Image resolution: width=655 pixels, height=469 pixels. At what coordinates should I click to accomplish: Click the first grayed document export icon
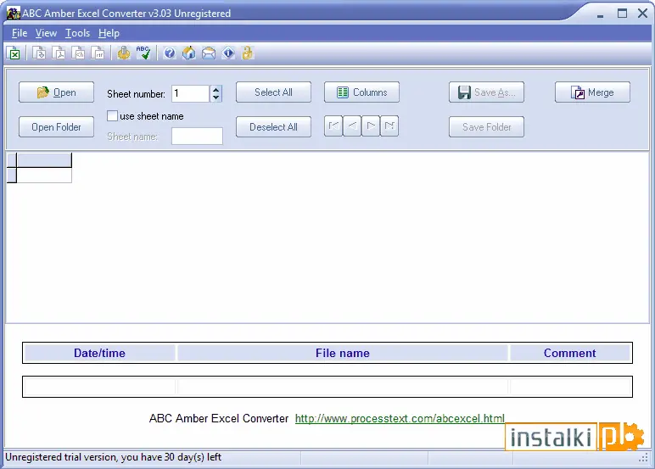point(39,53)
